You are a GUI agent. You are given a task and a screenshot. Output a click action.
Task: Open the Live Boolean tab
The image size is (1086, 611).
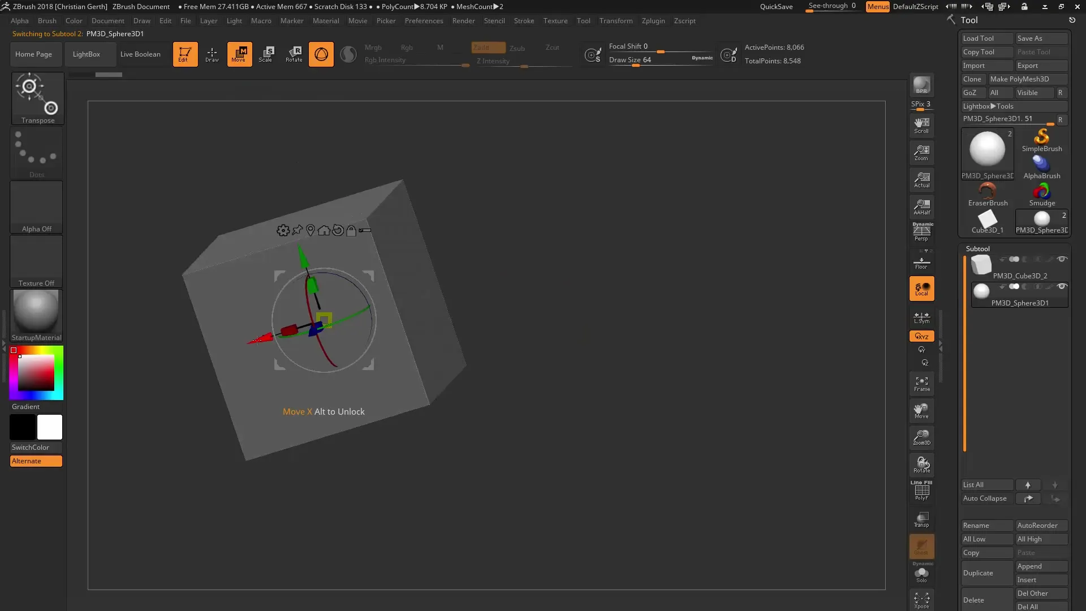coord(140,54)
